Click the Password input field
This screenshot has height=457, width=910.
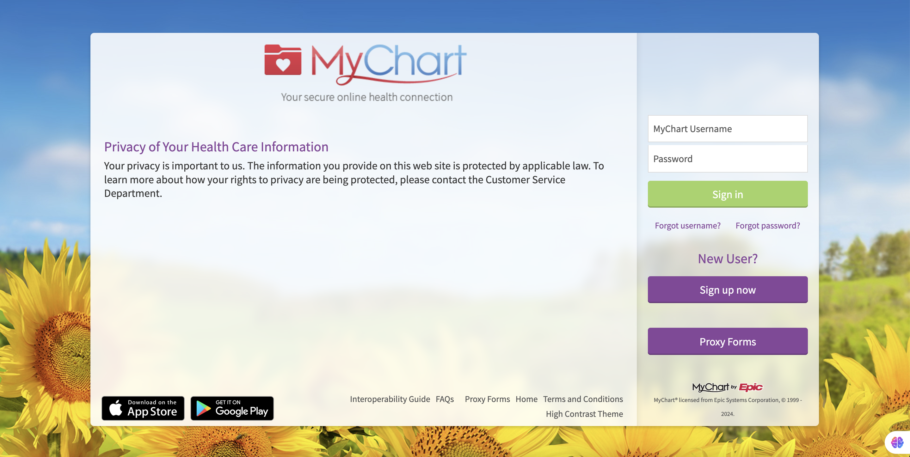pos(728,158)
